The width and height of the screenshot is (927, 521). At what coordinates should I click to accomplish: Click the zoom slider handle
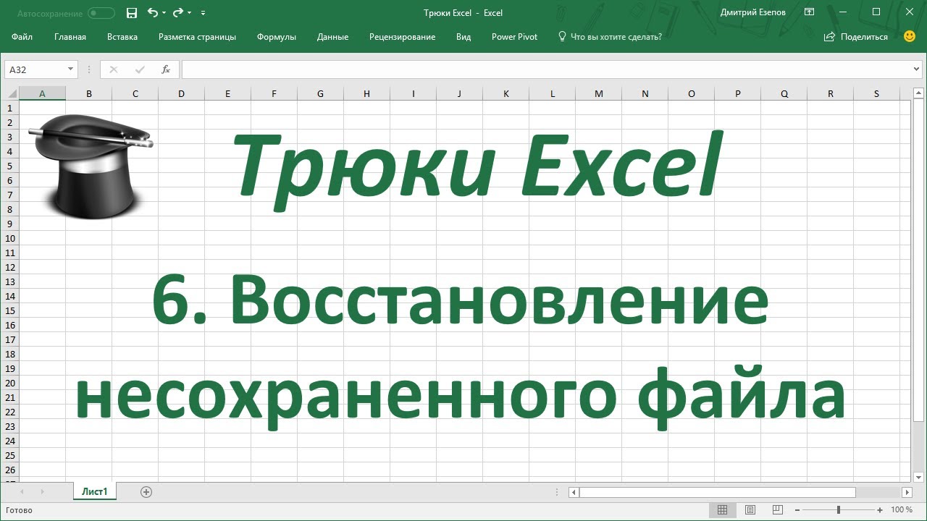click(x=839, y=510)
